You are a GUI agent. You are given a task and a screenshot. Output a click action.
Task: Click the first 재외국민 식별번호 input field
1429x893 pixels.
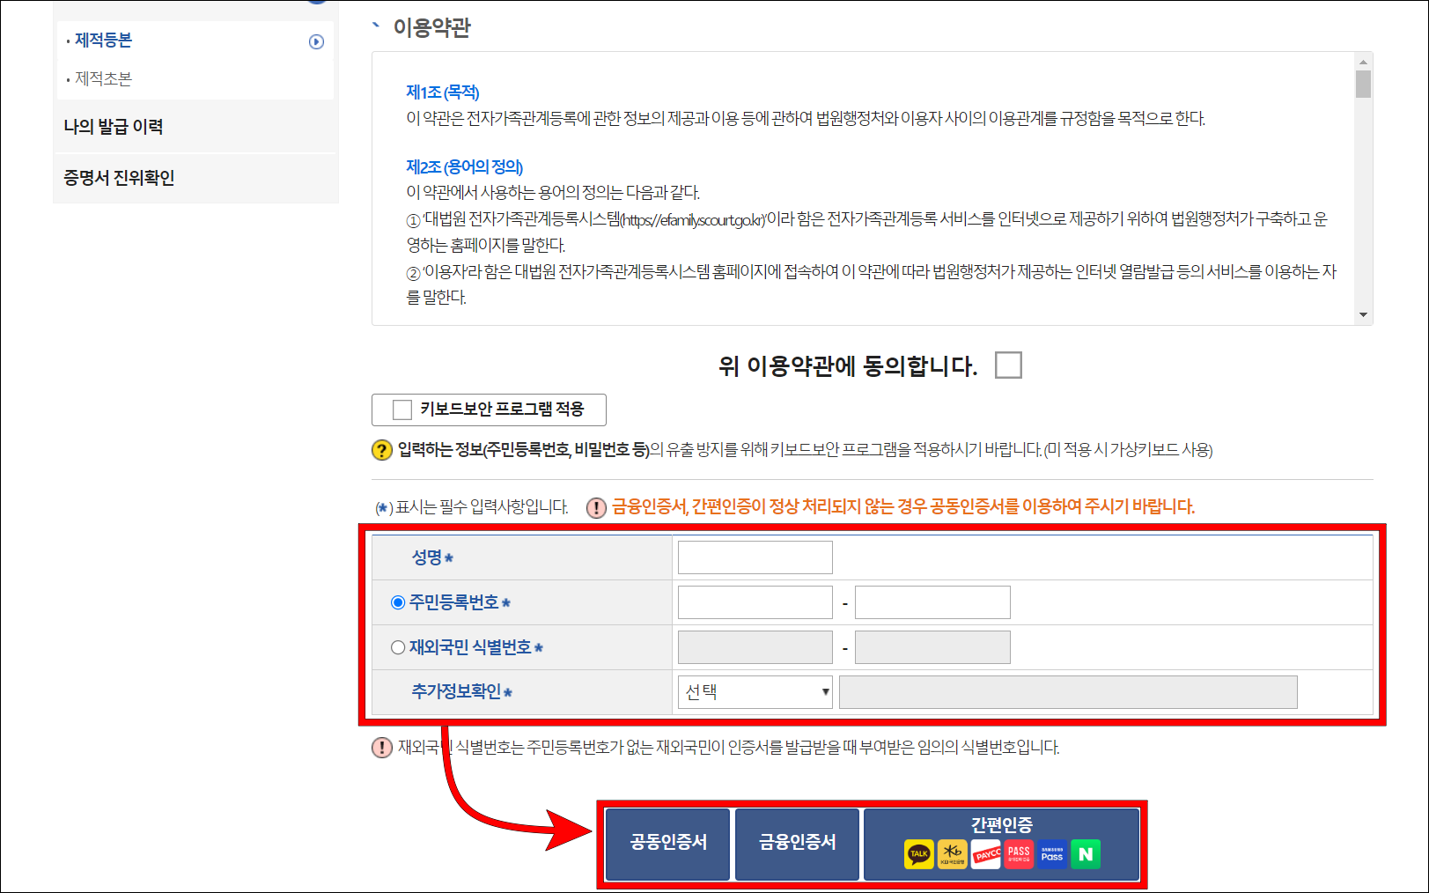point(755,647)
